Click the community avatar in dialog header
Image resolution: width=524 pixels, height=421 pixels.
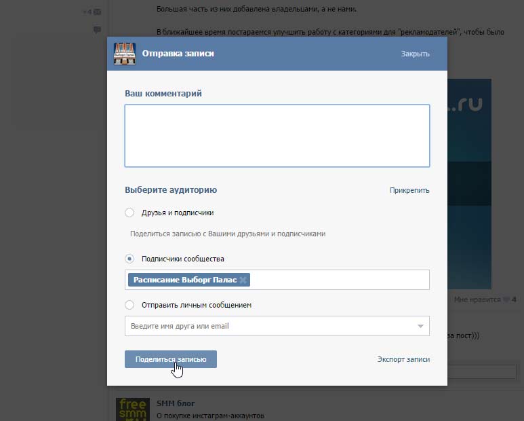124,54
